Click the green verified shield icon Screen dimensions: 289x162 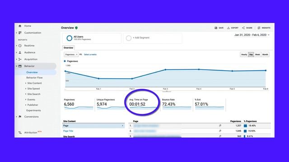[76, 28]
